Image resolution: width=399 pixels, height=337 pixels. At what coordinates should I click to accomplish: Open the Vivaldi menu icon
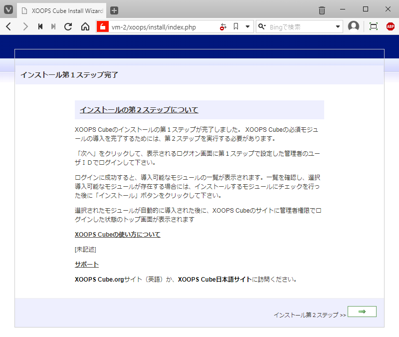tap(8, 10)
